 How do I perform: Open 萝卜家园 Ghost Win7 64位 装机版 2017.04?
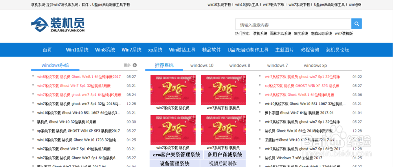tap(299, 113)
